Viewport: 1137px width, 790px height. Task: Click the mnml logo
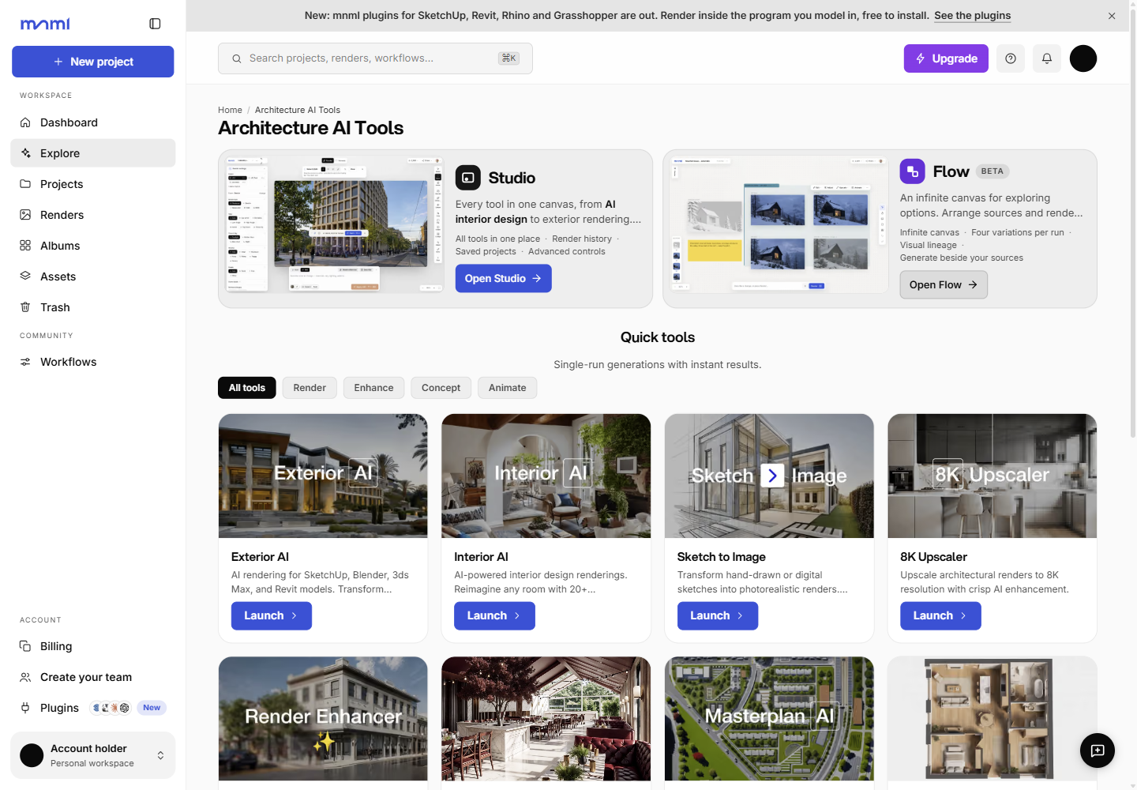point(45,24)
